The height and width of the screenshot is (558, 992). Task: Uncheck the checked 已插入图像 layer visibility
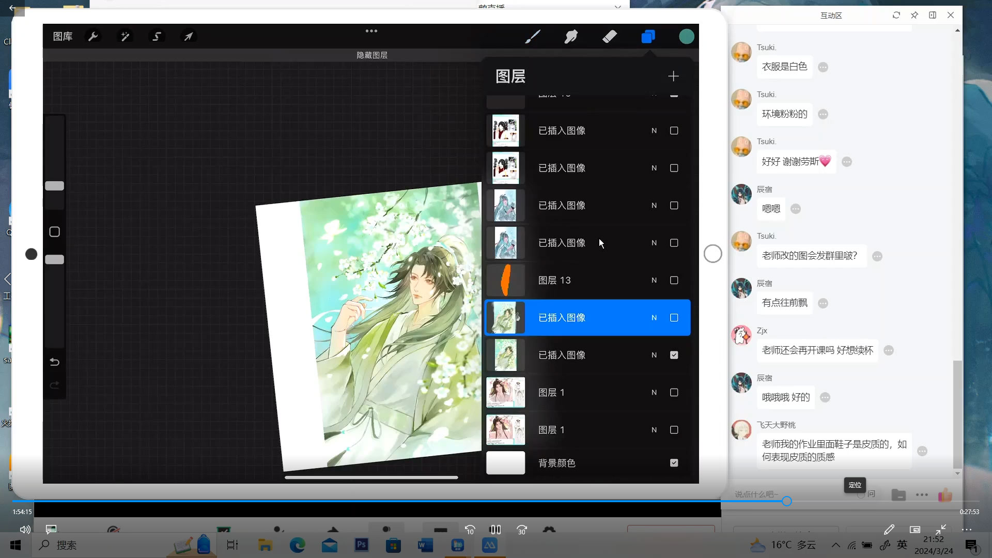pyautogui.click(x=674, y=355)
